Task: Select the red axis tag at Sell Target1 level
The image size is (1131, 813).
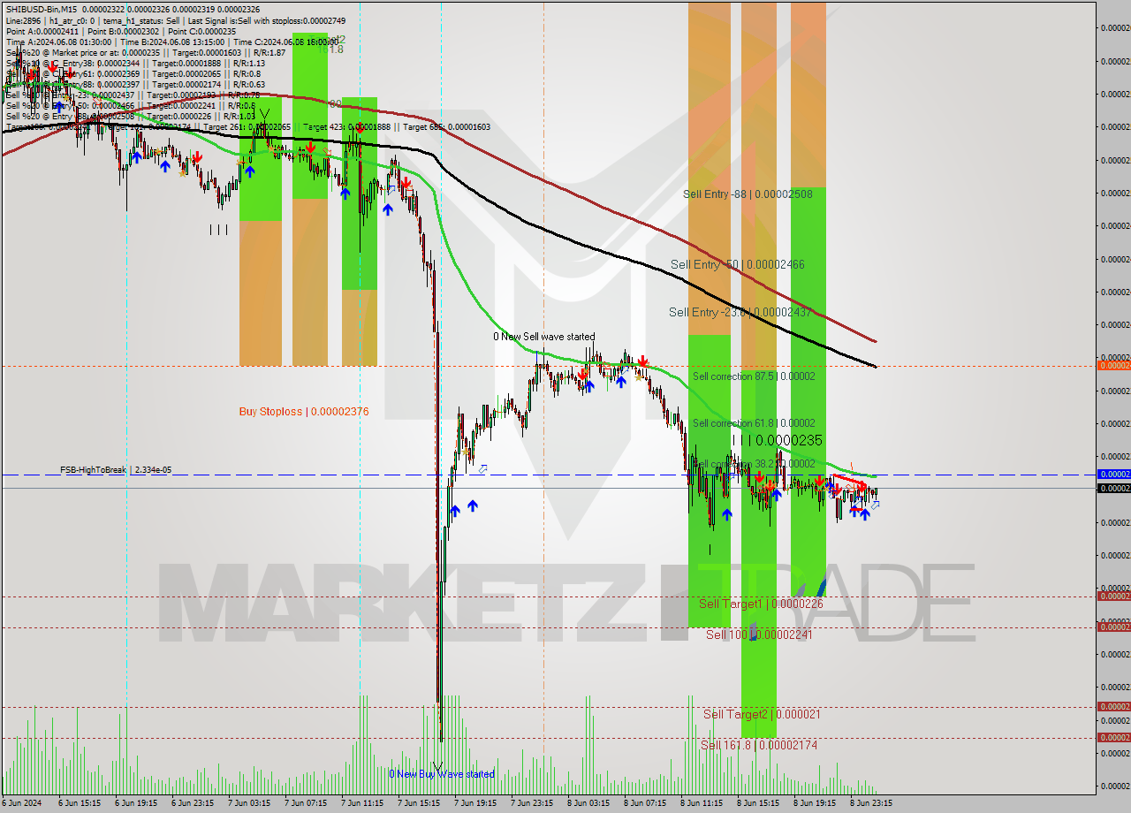Action: tap(1113, 596)
